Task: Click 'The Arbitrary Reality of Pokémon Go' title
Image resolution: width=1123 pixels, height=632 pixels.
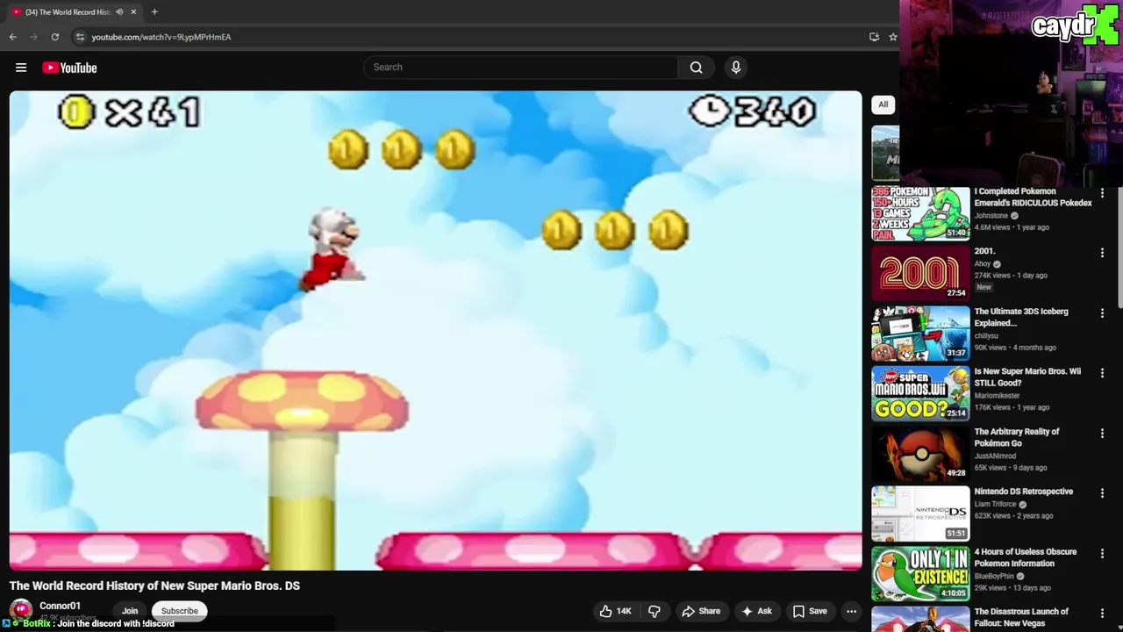Action: [1017, 437]
